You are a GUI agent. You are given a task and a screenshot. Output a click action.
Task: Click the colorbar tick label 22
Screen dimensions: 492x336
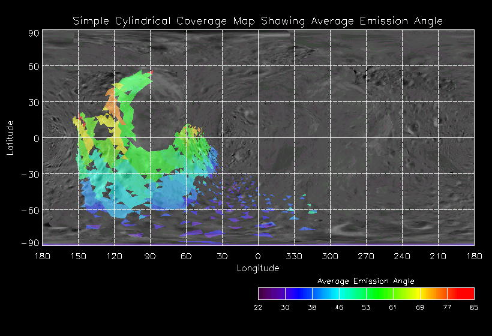point(258,307)
